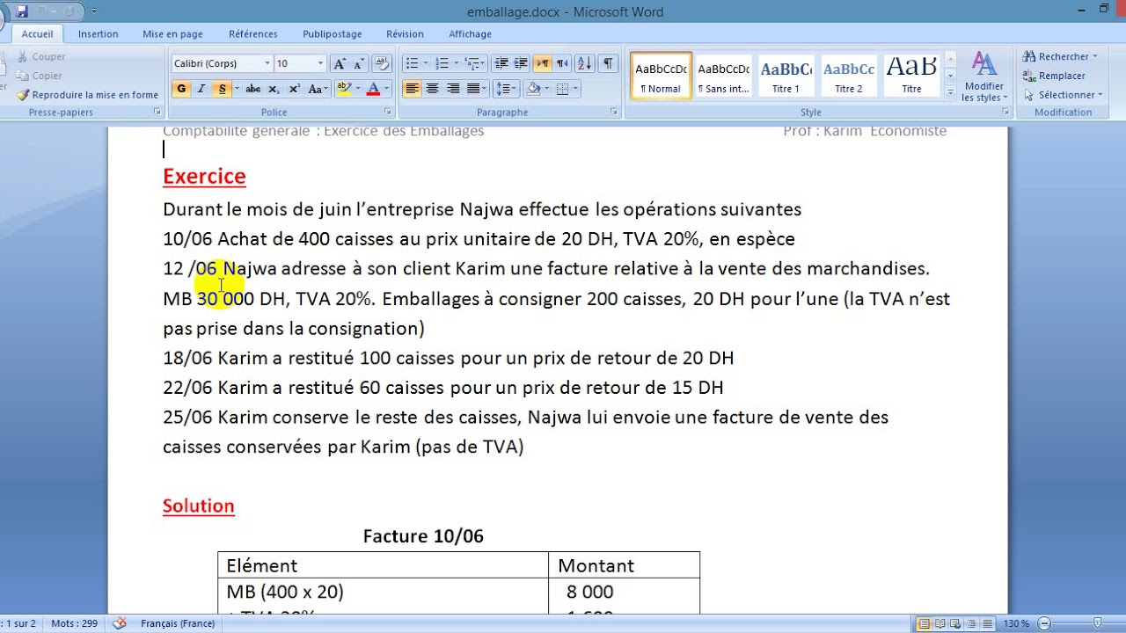The width and height of the screenshot is (1126, 633).
Task: Clear all formatting icon
Action: coord(382,63)
